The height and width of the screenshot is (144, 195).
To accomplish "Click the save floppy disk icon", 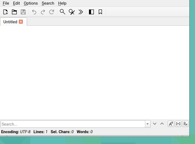I will tap(23, 12).
